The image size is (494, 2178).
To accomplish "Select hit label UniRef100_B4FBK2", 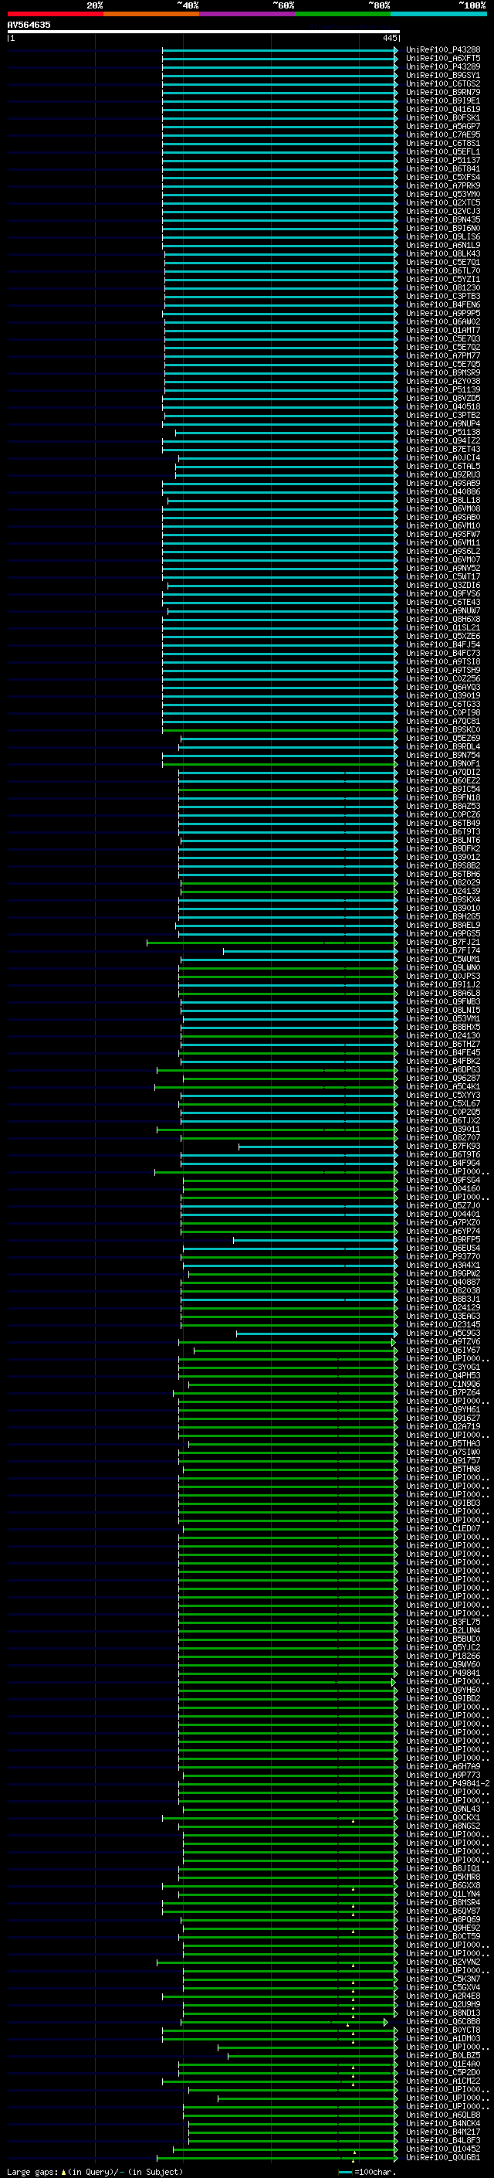I will pyautogui.click(x=442, y=1061).
